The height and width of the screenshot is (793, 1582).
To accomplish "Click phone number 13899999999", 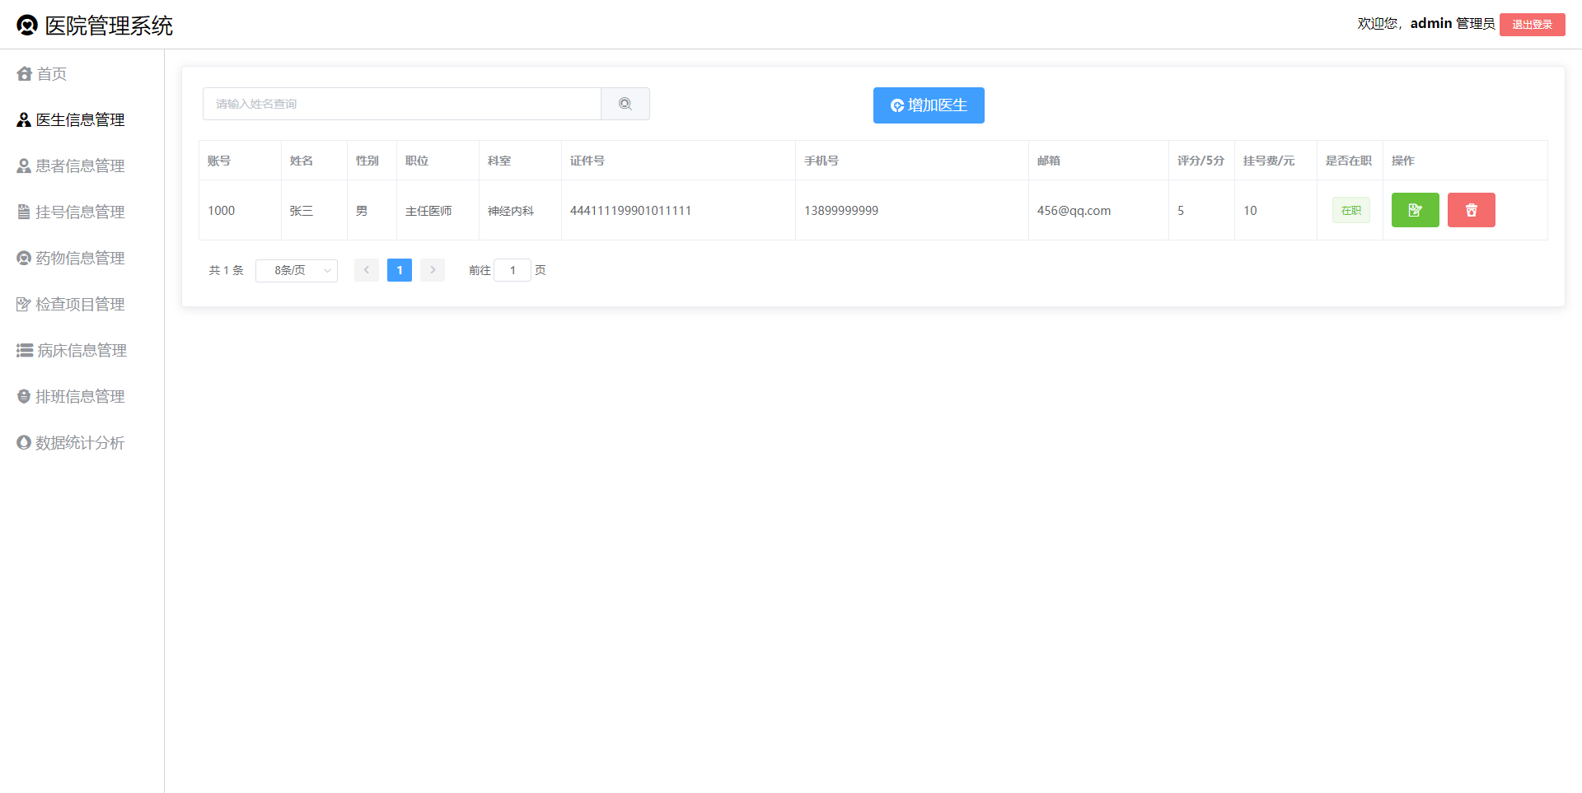I will tap(841, 211).
